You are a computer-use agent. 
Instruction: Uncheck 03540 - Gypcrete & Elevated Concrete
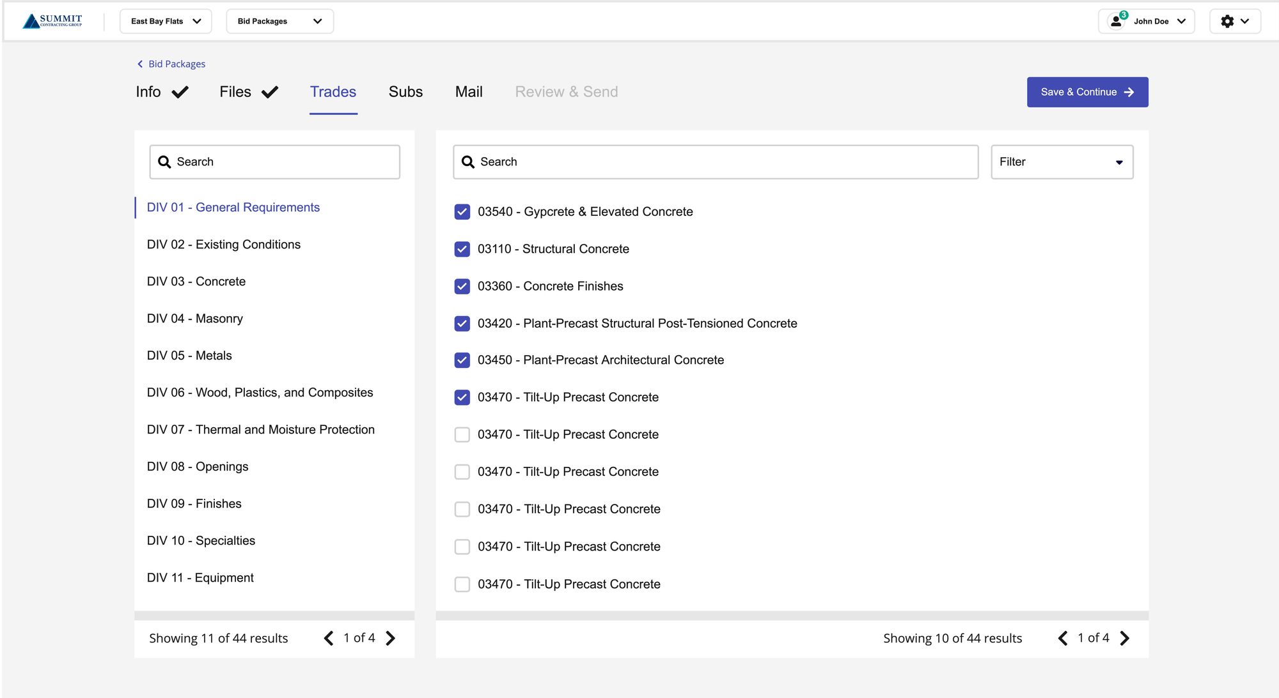[x=462, y=211]
